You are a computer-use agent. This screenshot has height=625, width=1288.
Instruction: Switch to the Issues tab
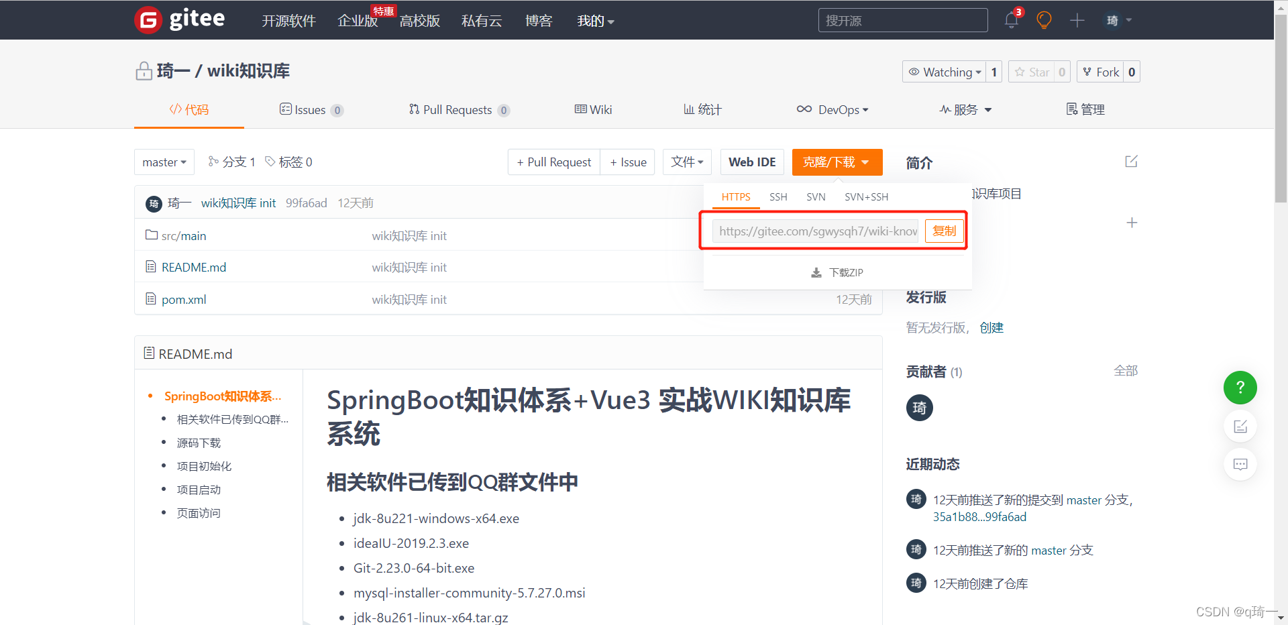311,109
